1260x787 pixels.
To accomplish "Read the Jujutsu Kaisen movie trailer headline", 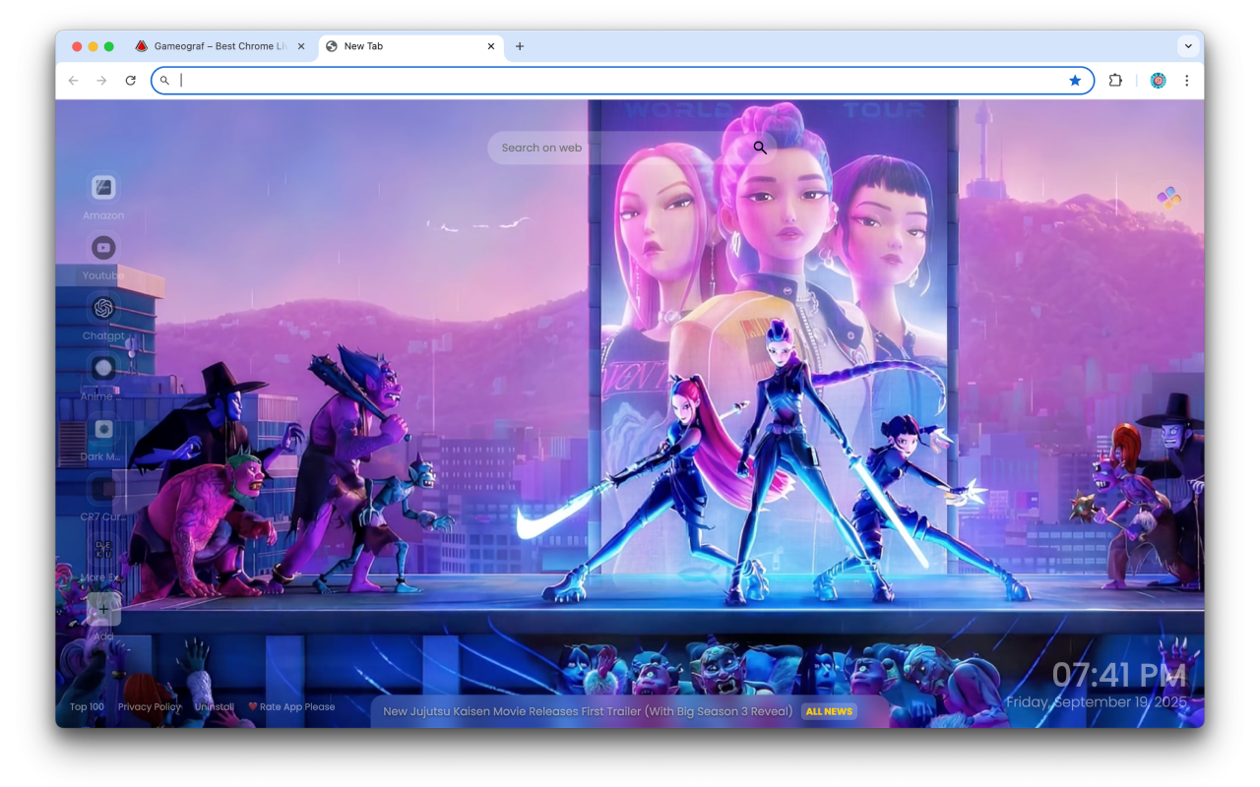I will click(588, 711).
